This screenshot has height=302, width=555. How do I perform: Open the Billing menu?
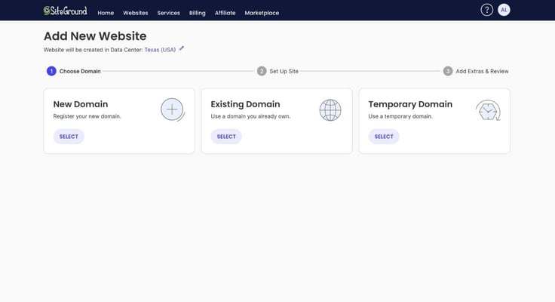[197, 13]
